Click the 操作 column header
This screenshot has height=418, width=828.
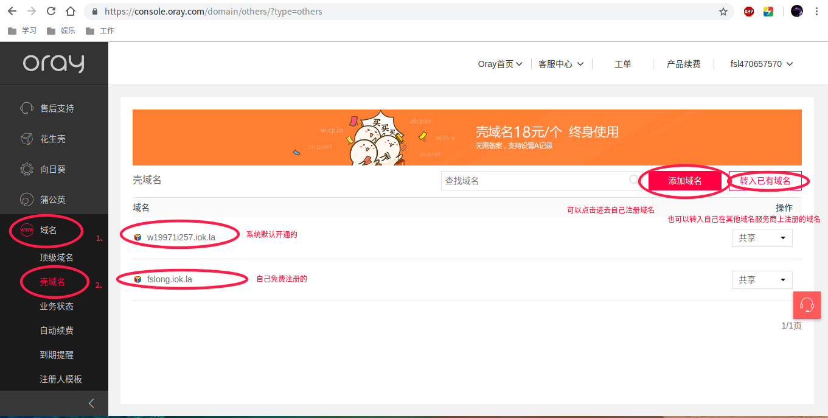pyautogui.click(x=784, y=207)
